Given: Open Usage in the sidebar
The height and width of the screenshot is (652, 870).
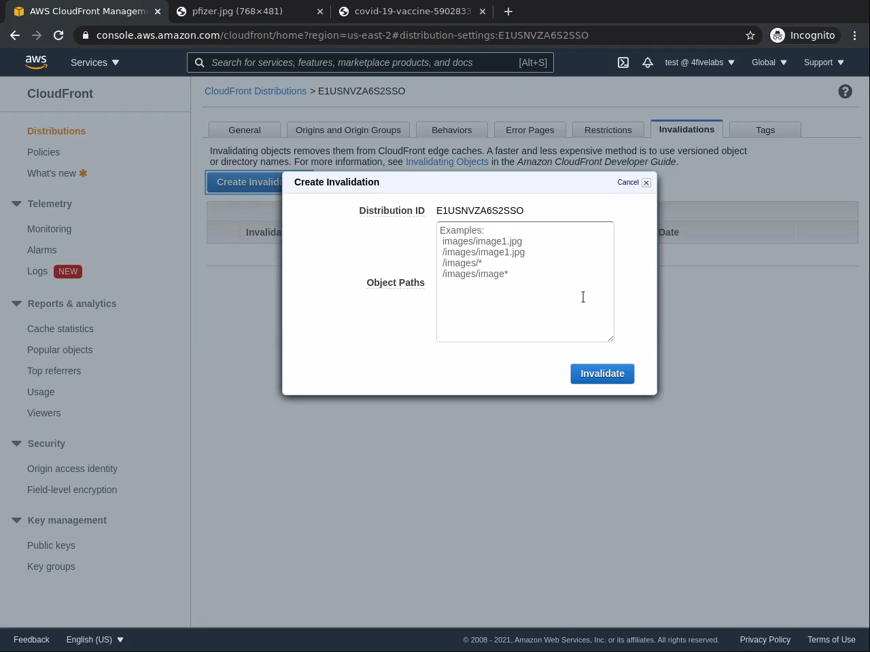Looking at the screenshot, I should (x=41, y=392).
